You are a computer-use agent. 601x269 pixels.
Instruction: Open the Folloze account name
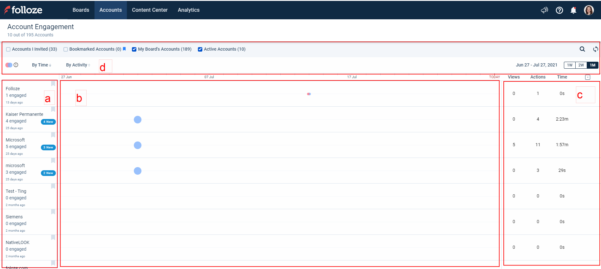[13, 89]
